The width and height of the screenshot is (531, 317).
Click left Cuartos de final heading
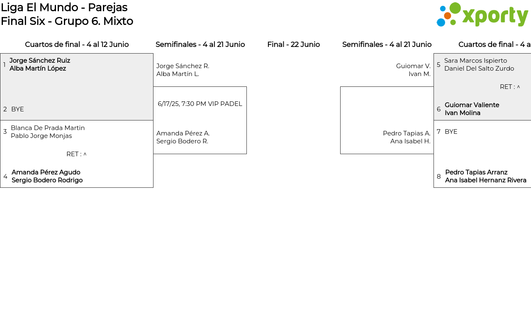click(x=77, y=44)
